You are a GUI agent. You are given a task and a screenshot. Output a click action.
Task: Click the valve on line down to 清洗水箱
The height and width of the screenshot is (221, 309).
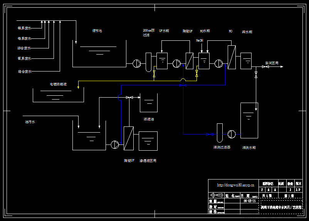[256, 75]
